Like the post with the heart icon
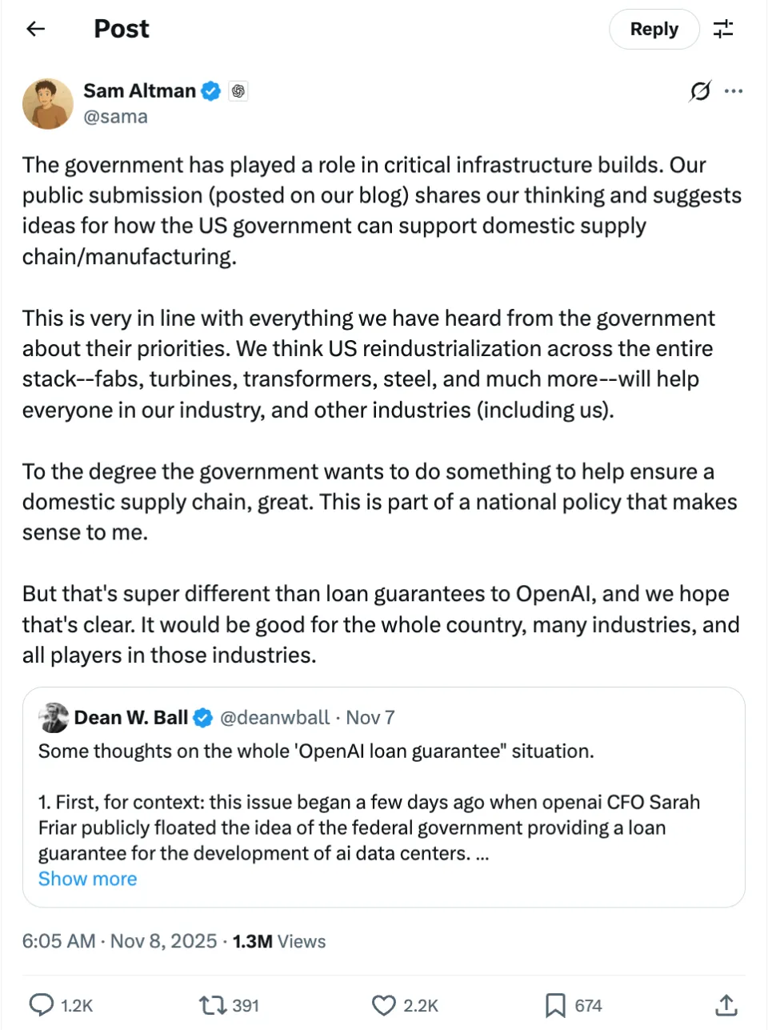The image size is (768, 1030). (384, 1004)
